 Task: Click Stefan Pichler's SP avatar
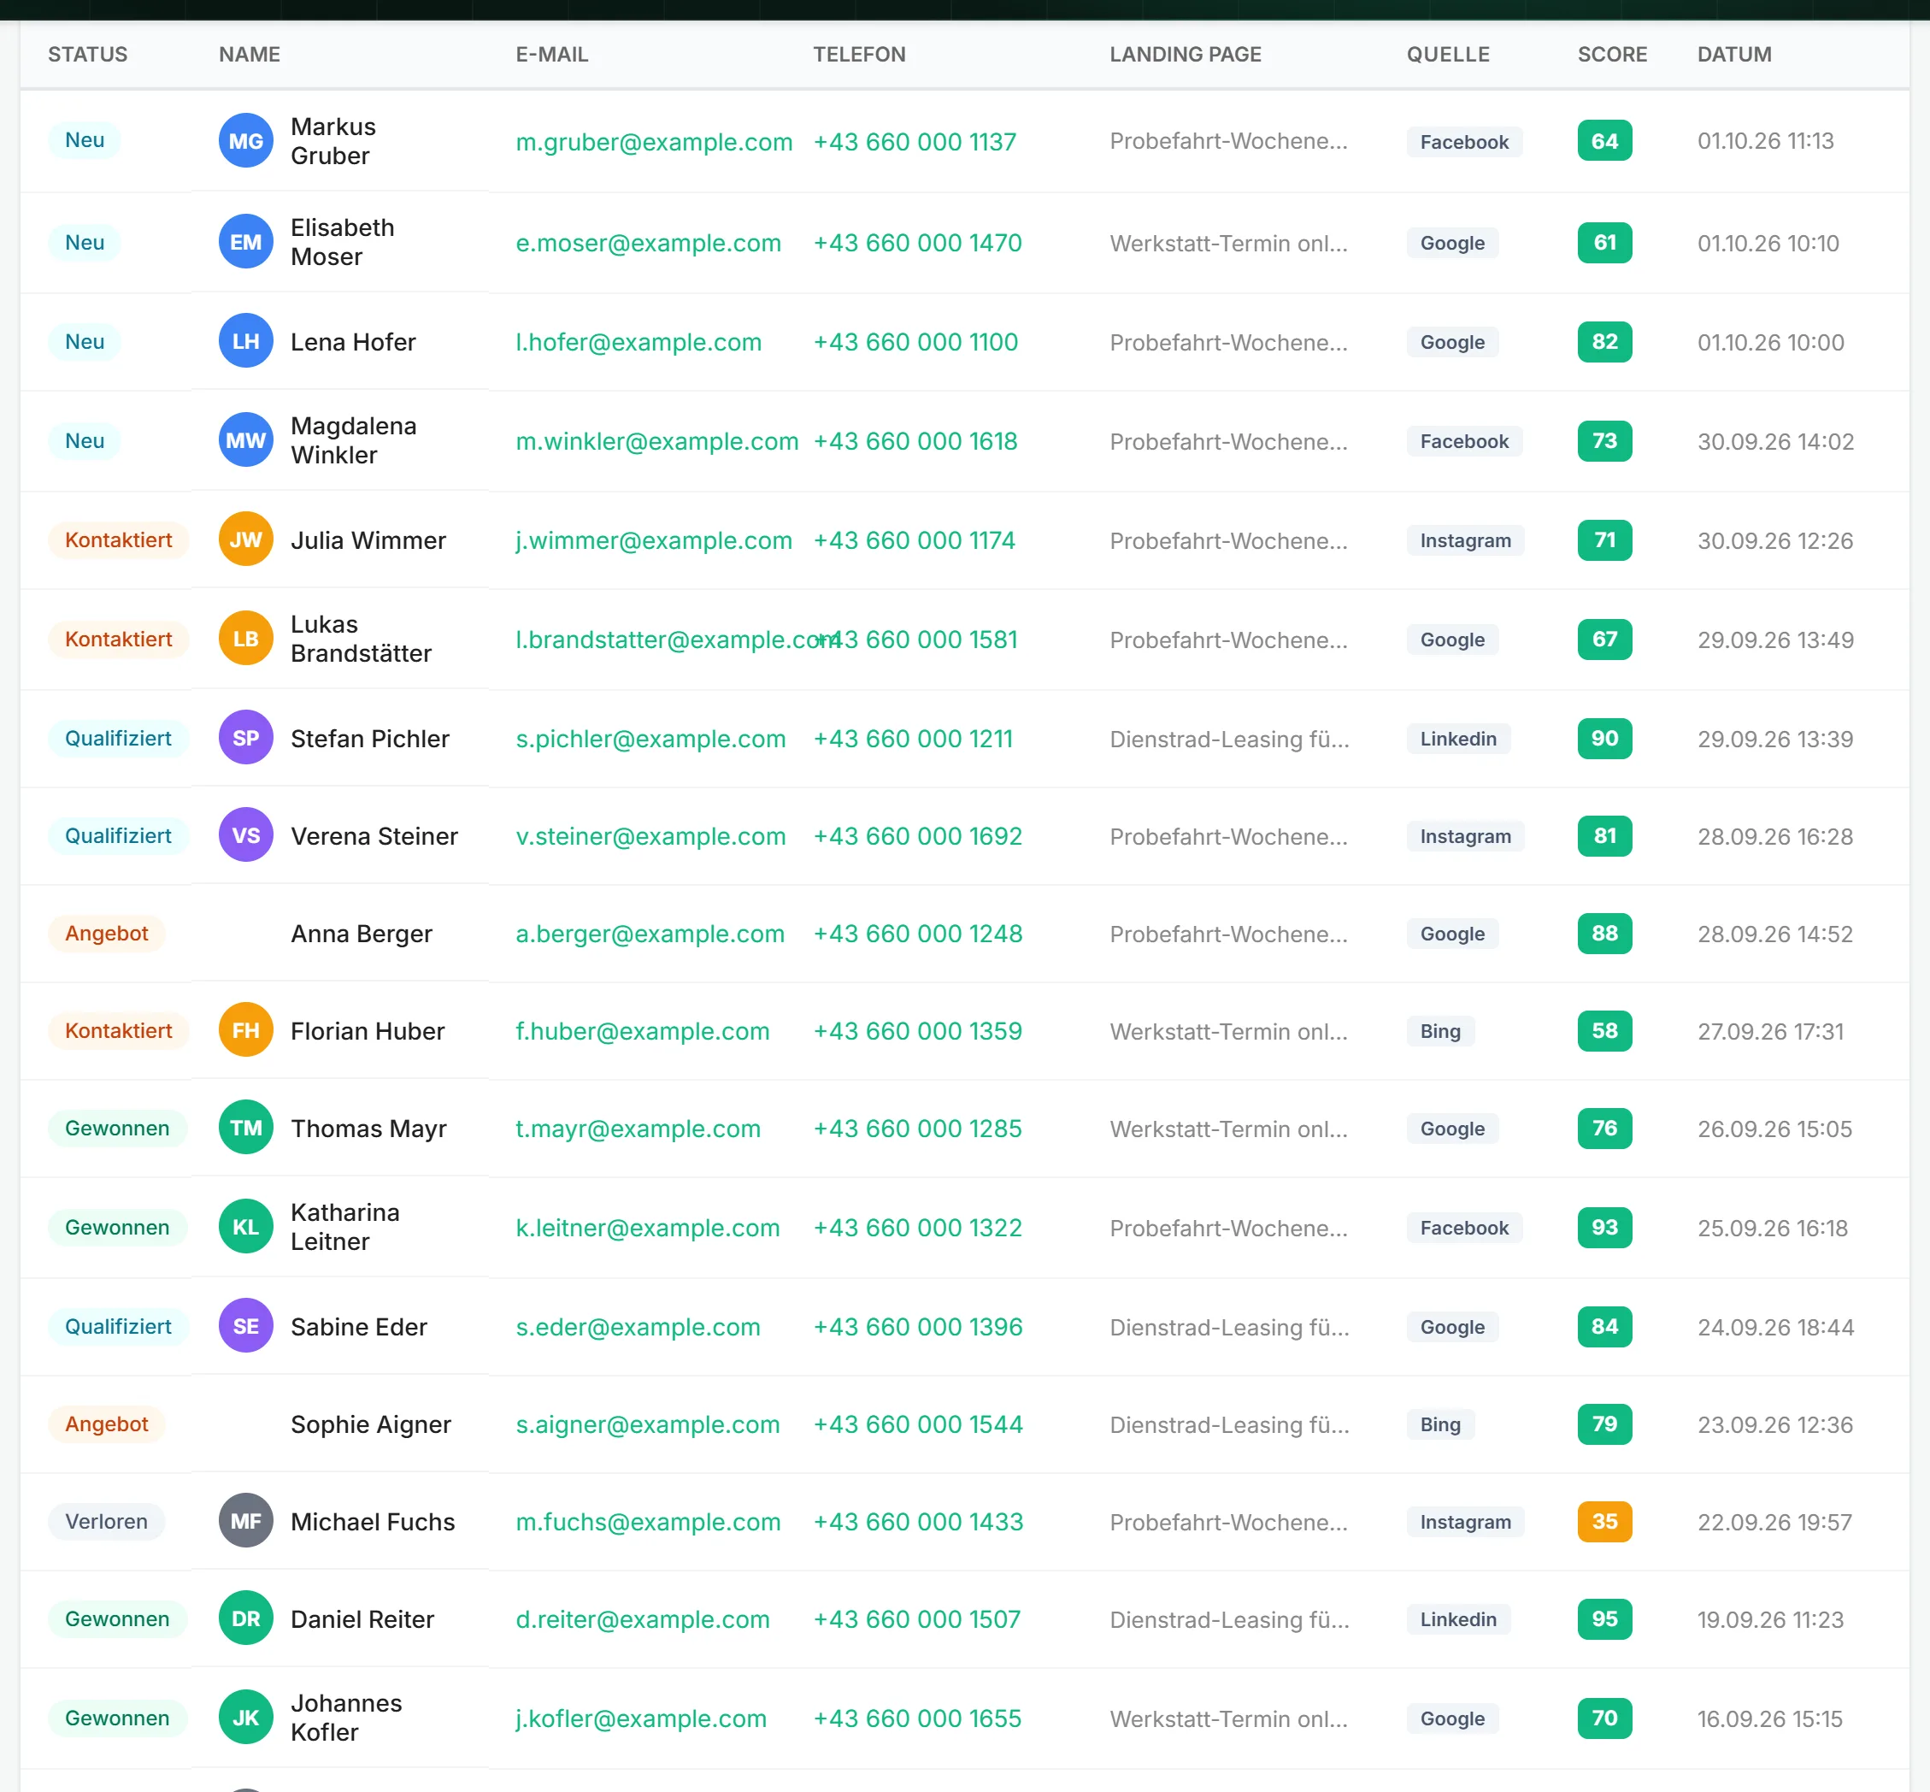[x=245, y=737]
